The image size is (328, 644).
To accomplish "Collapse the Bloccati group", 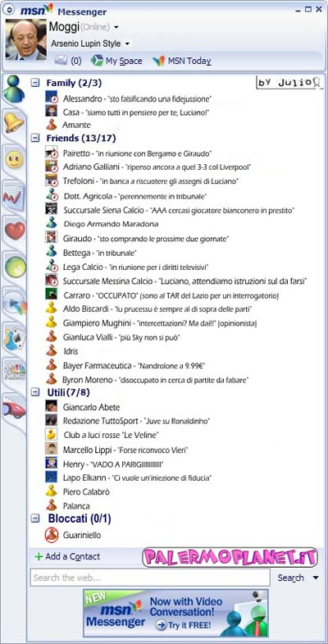I will click(35, 518).
